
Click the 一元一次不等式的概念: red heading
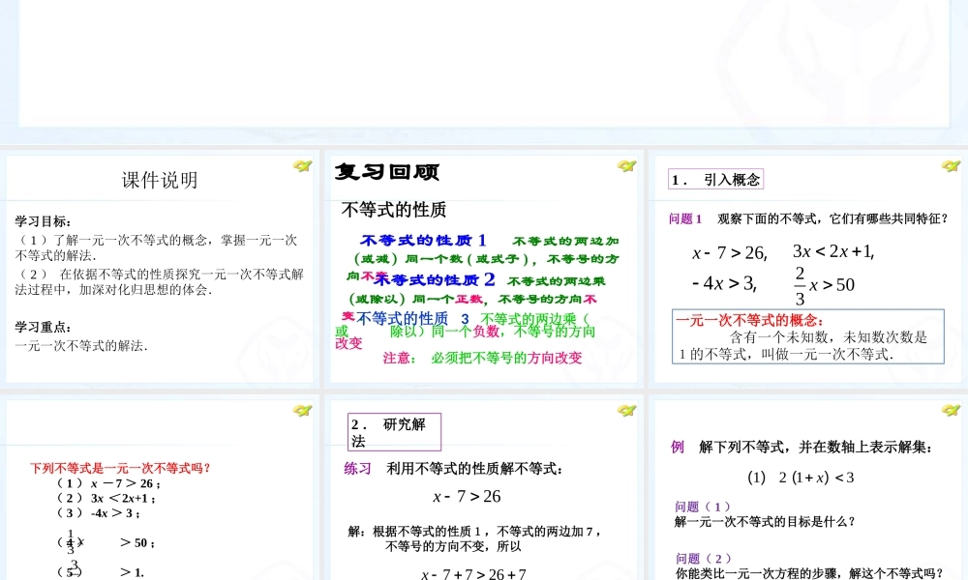point(749,321)
